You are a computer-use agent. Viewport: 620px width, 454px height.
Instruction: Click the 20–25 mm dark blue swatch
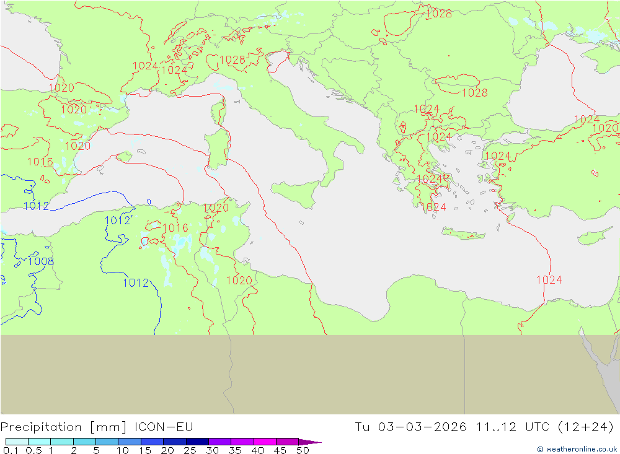click(x=175, y=442)
